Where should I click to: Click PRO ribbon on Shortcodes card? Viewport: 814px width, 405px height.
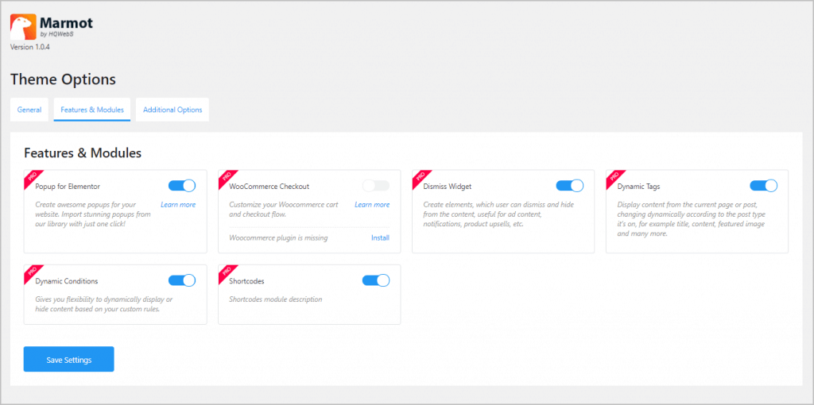[227, 272]
